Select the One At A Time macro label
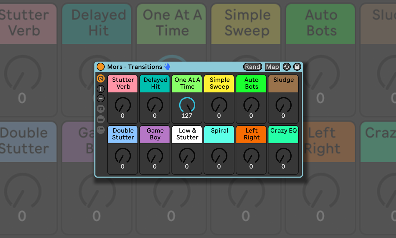The width and height of the screenshot is (396, 238). [x=187, y=84]
